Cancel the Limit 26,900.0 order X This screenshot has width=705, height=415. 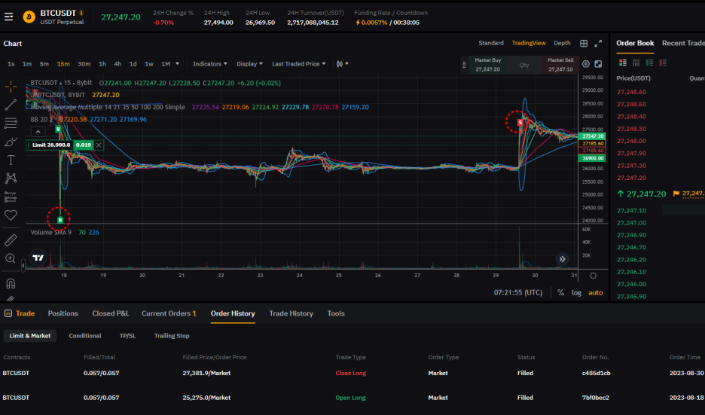99,145
